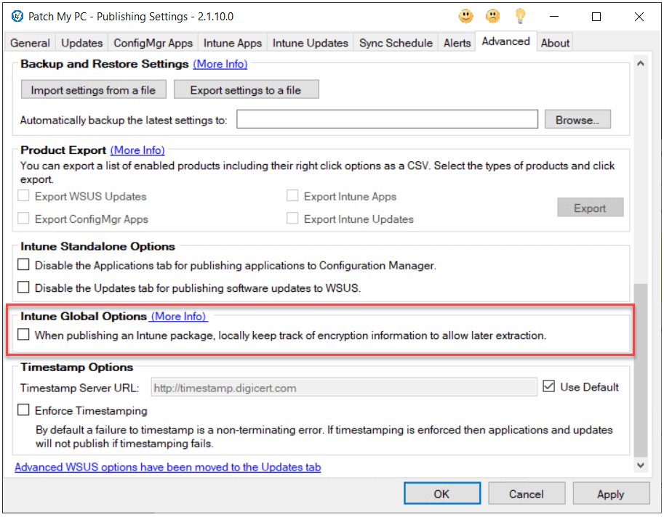Click the Cancel button
Screen dimensions: 664x517
(527, 494)
